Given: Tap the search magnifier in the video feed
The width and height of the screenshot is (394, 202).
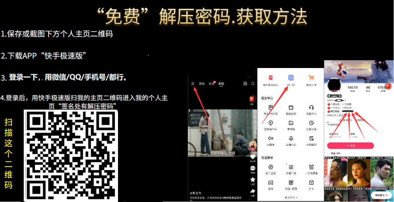Looking at the screenshot, I should tap(253, 84).
